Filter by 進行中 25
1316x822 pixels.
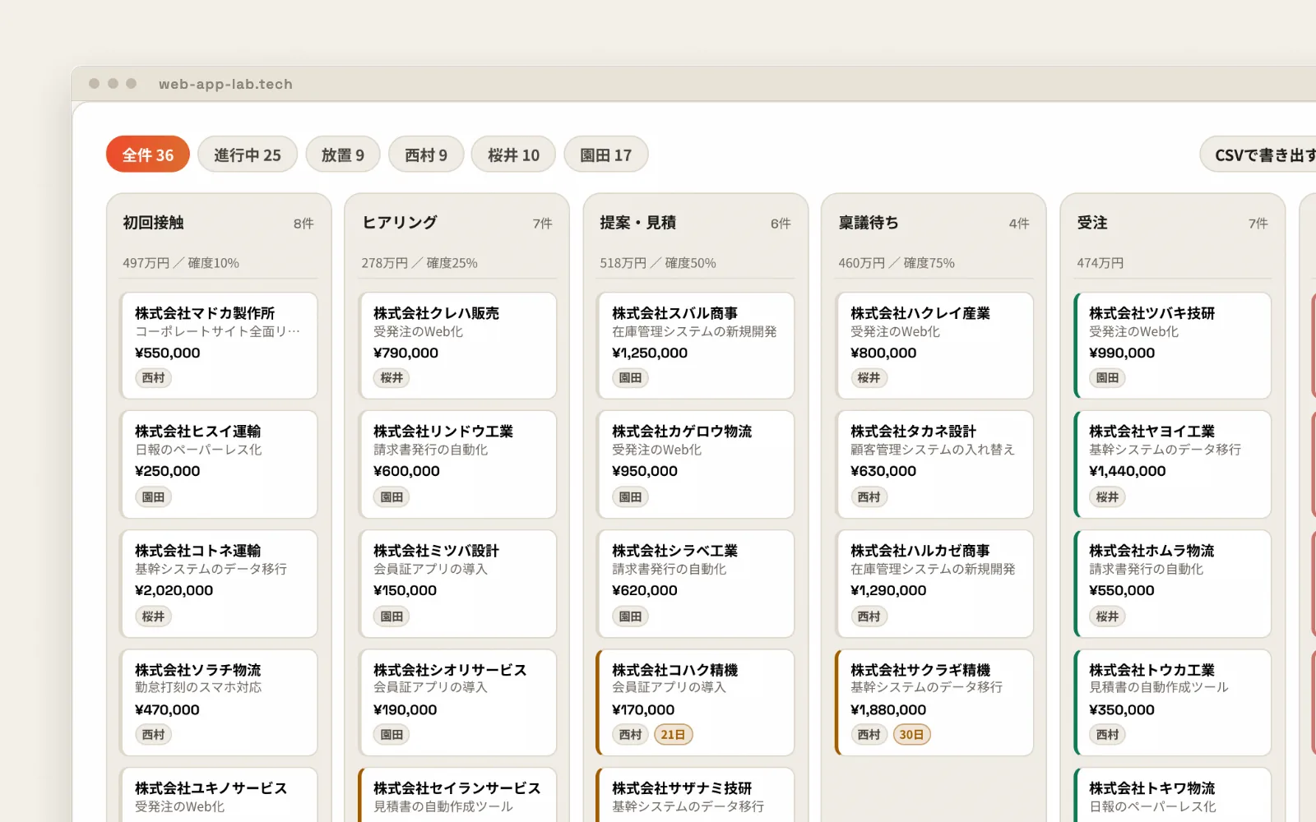pyautogui.click(x=248, y=155)
